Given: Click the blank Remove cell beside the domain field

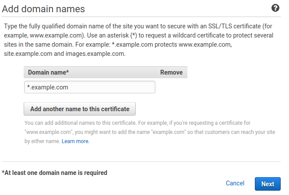Looking at the screenshot, I should pos(171,87).
